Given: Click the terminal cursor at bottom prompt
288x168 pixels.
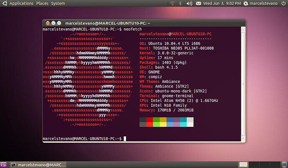Looking at the screenshot, I should [125, 139].
